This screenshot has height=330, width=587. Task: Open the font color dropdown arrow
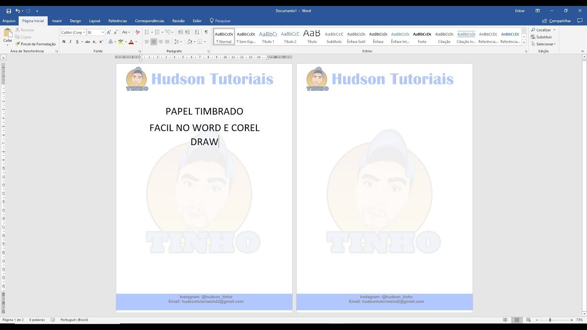pyautogui.click(x=137, y=42)
